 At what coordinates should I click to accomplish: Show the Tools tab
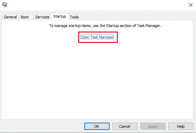pyautogui.click(x=74, y=17)
